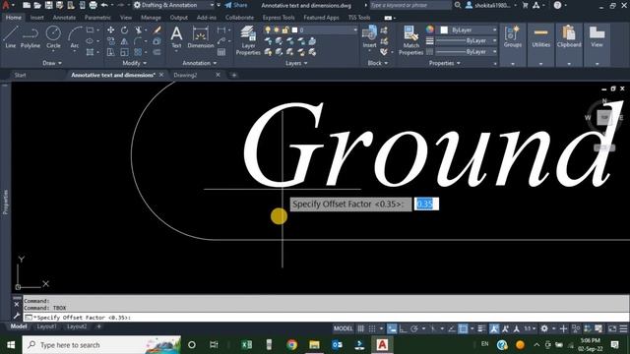Click the Rotate tool in Modify panel

[125, 30]
